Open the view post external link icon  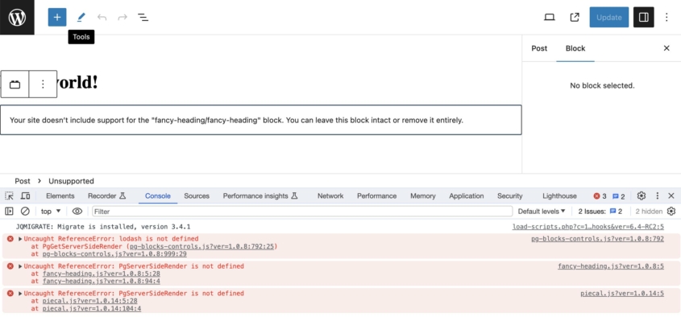(x=575, y=18)
